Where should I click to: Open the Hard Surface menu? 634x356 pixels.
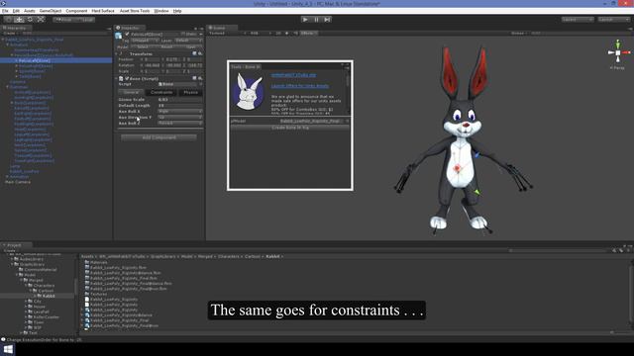click(103, 11)
